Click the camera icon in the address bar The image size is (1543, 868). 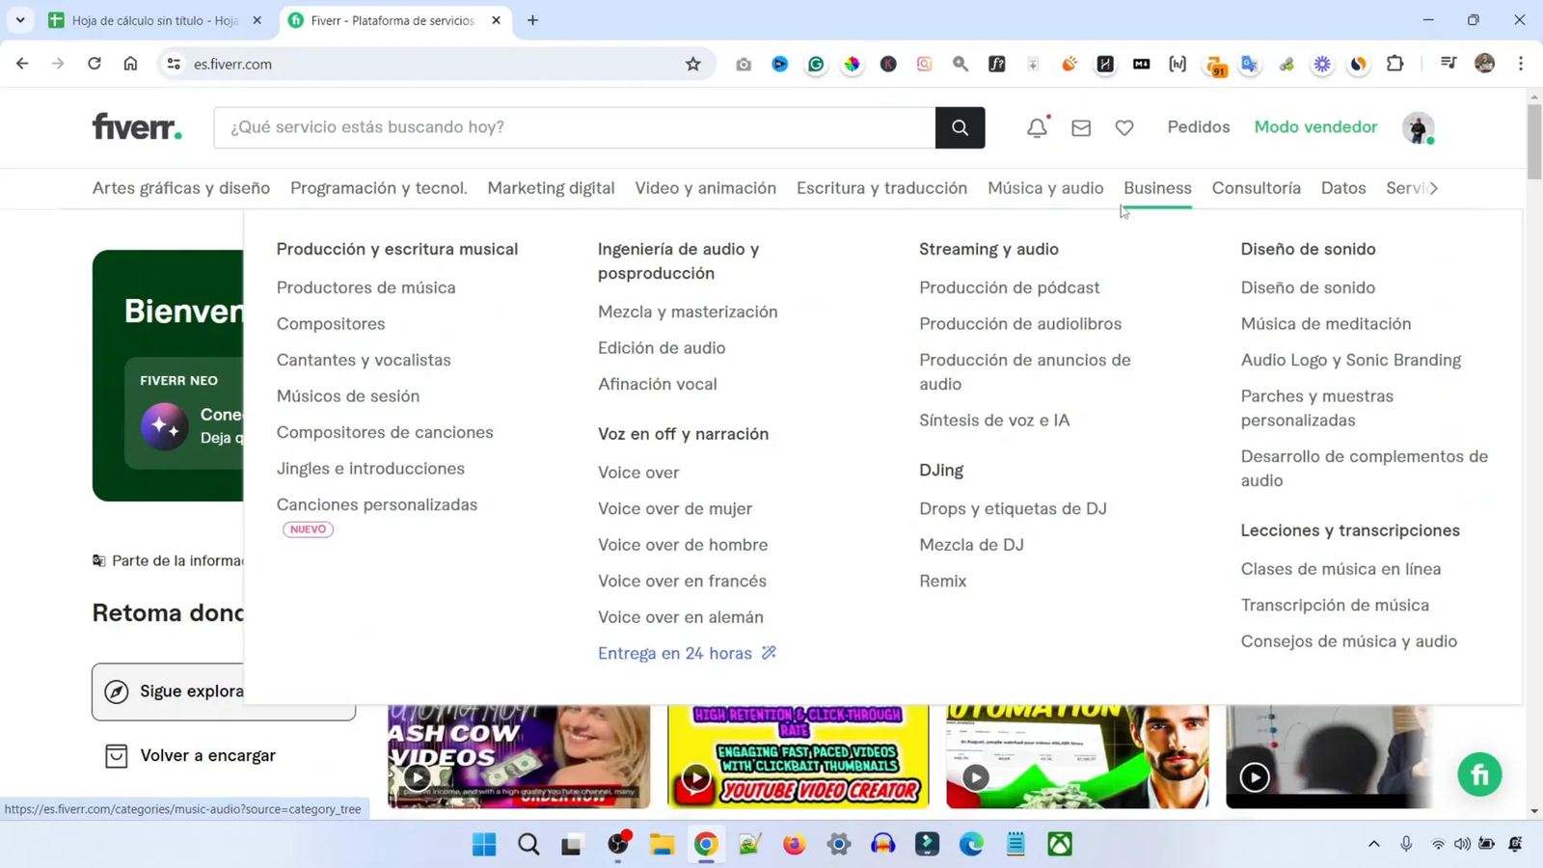click(743, 64)
